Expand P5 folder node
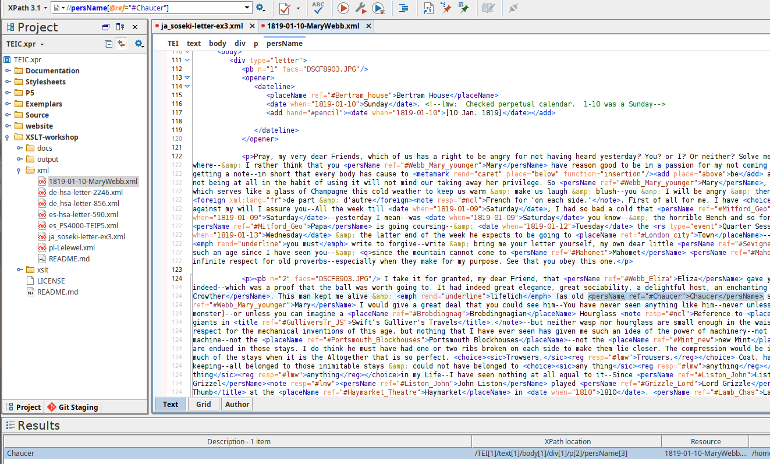Image resolution: width=770 pixels, height=464 pixels. pos(8,93)
